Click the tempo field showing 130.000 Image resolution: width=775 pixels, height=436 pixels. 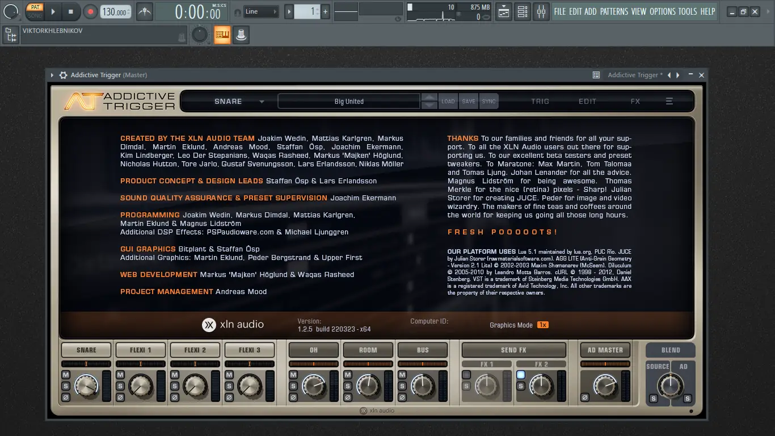click(116, 11)
